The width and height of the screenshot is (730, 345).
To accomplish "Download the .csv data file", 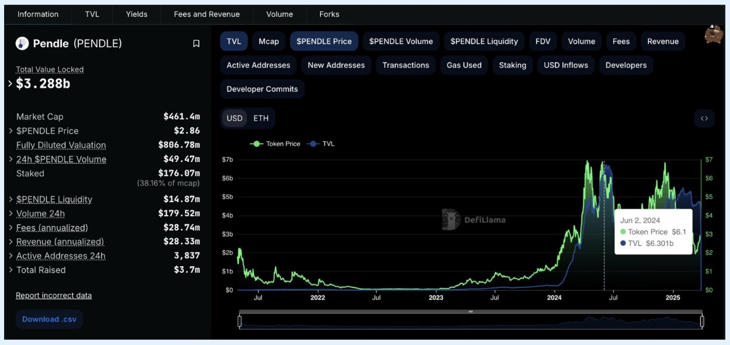I will click(x=49, y=319).
